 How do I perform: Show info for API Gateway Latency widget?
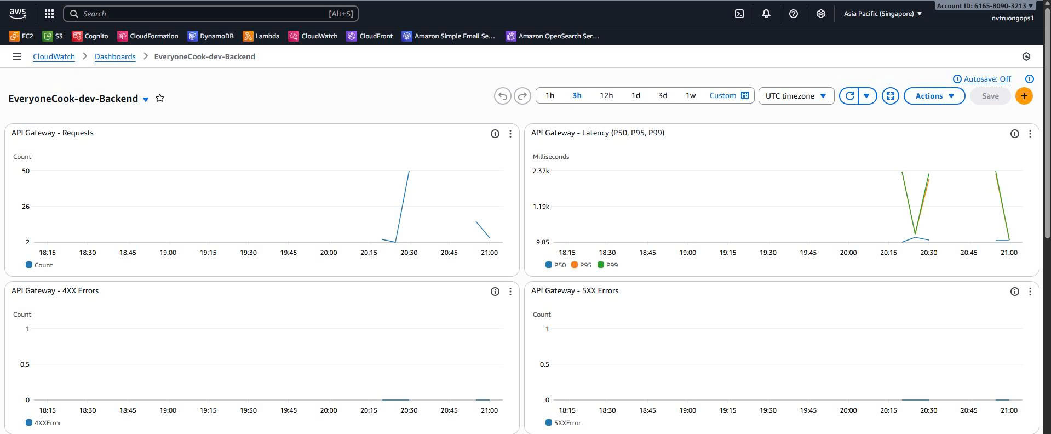(1015, 134)
